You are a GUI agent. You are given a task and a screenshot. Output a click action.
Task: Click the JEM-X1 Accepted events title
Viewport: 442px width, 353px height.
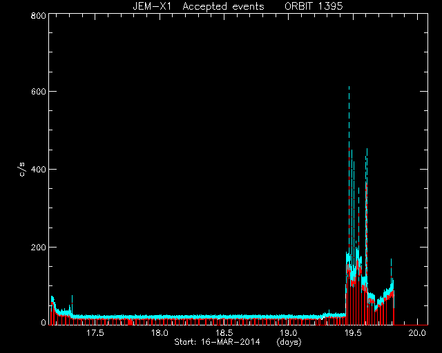coord(198,6)
